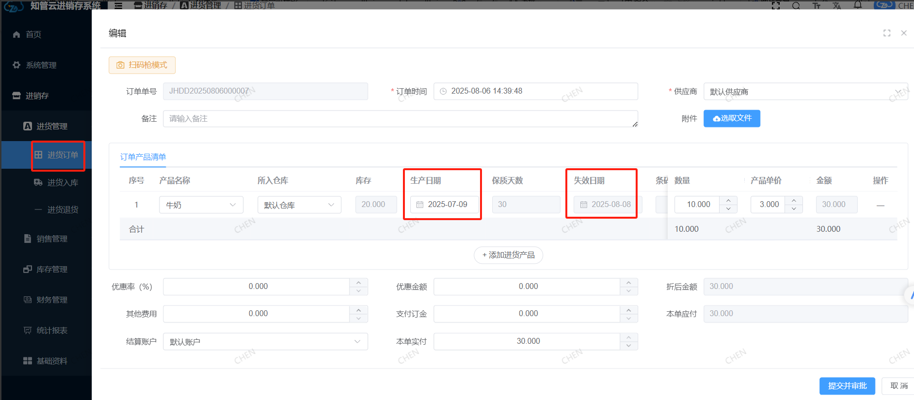Image resolution: width=914 pixels, height=400 pixels.
Task: Go to 进货退货 in the sidebar
Action: tap(63, 209)
